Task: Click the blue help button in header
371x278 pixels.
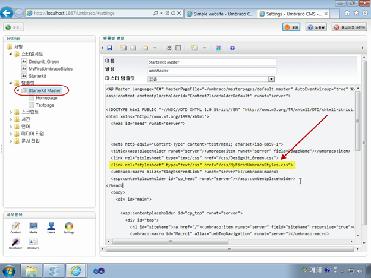Action: (x=316, y=27)
